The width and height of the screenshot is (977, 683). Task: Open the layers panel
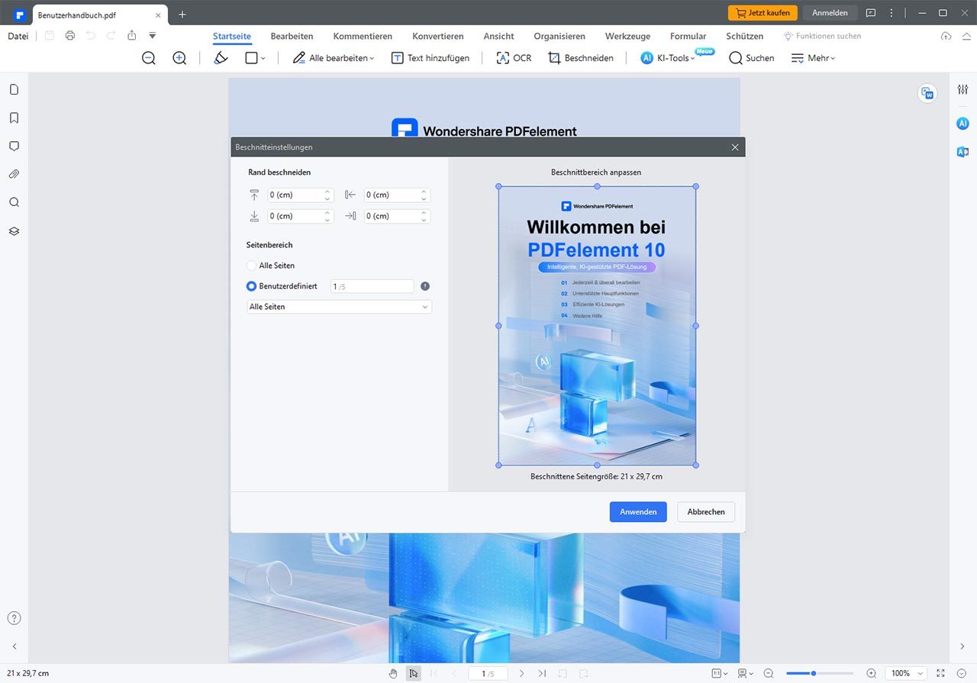(x=14, y=230)
